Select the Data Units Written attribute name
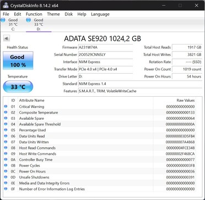Screen dimensions: 205x200 click(34, 142)
